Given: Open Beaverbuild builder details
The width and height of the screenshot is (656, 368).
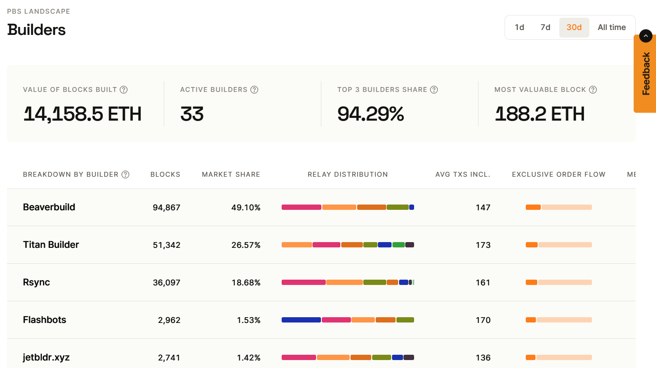Looking at the screenshot, I should (x=49, y=207).
